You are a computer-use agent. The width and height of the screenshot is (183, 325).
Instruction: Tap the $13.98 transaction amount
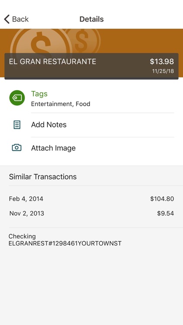[162, 62]
